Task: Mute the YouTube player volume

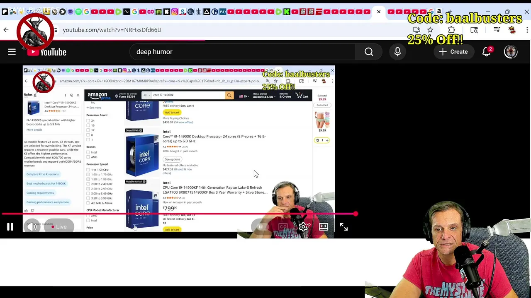Action: [x=32, y=227]
